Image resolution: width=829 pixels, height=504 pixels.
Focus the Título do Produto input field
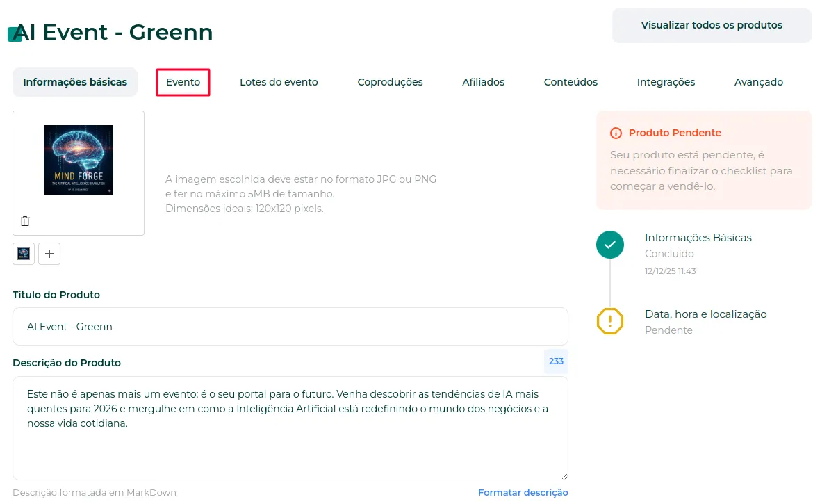[x=290, y=326]
